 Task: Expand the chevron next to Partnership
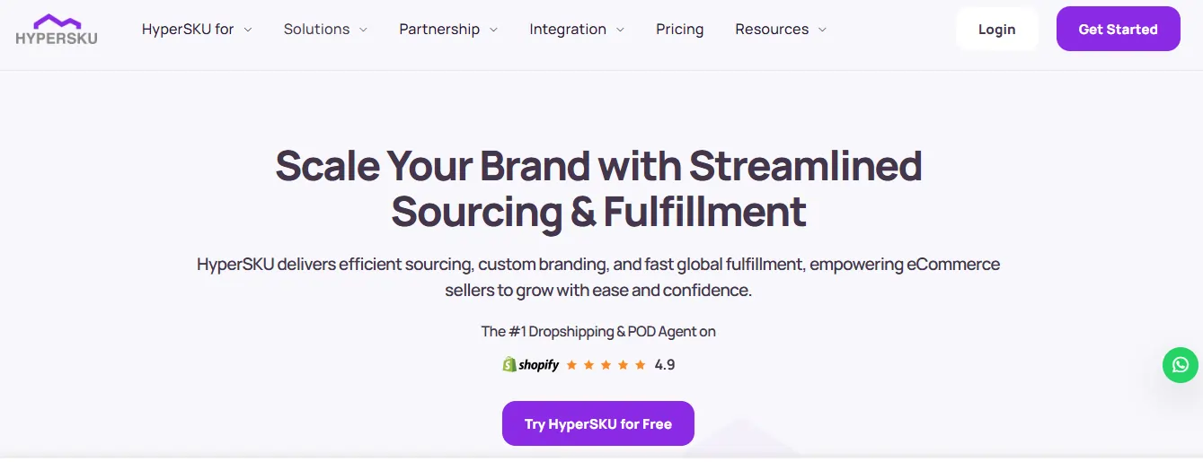point(493,30)
